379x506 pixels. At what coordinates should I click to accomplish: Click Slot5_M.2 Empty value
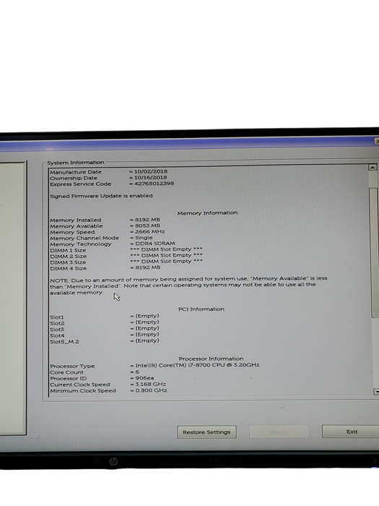(147, 340)
